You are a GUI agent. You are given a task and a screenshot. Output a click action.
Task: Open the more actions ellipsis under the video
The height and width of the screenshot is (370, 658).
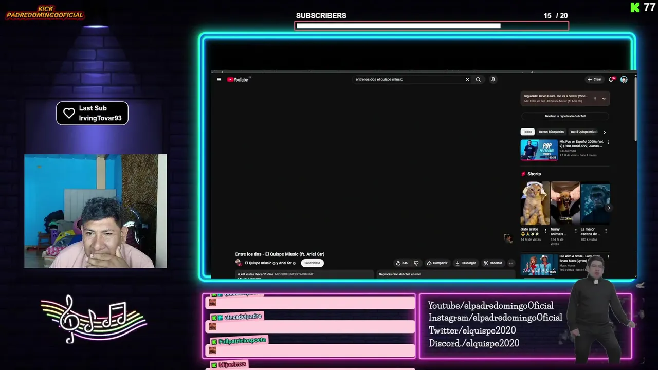point(511,263)
